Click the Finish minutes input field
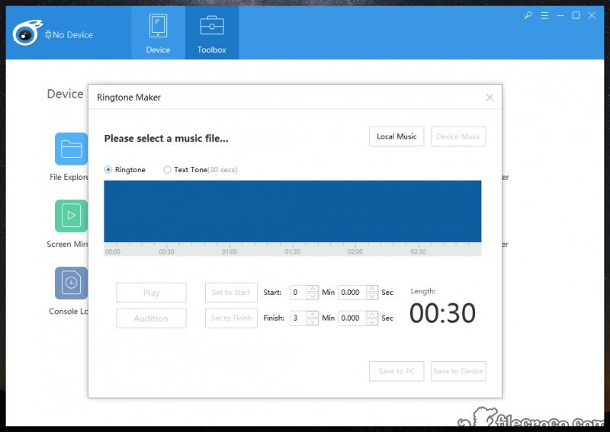610x432 pixels. pos(298,318)
